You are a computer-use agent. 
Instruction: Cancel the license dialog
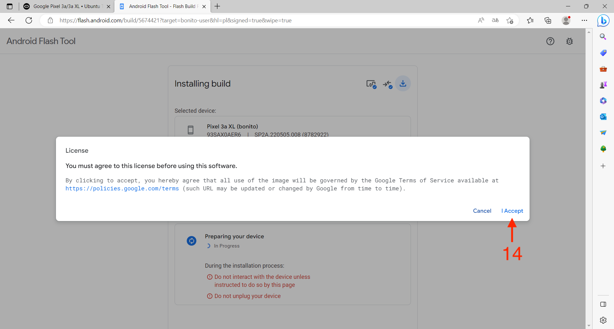click(x=482, y=211)
